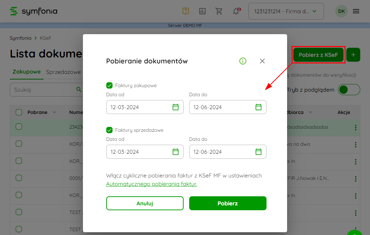Click the info icon in the dialog
Image resolution: width=370 pixels, height=235 pixels.
[x=243, y=61]
